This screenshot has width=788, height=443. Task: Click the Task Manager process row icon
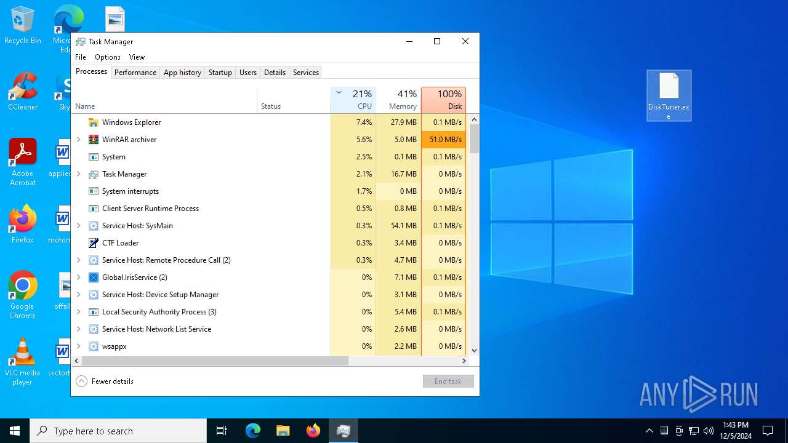(x=94, y=174)
